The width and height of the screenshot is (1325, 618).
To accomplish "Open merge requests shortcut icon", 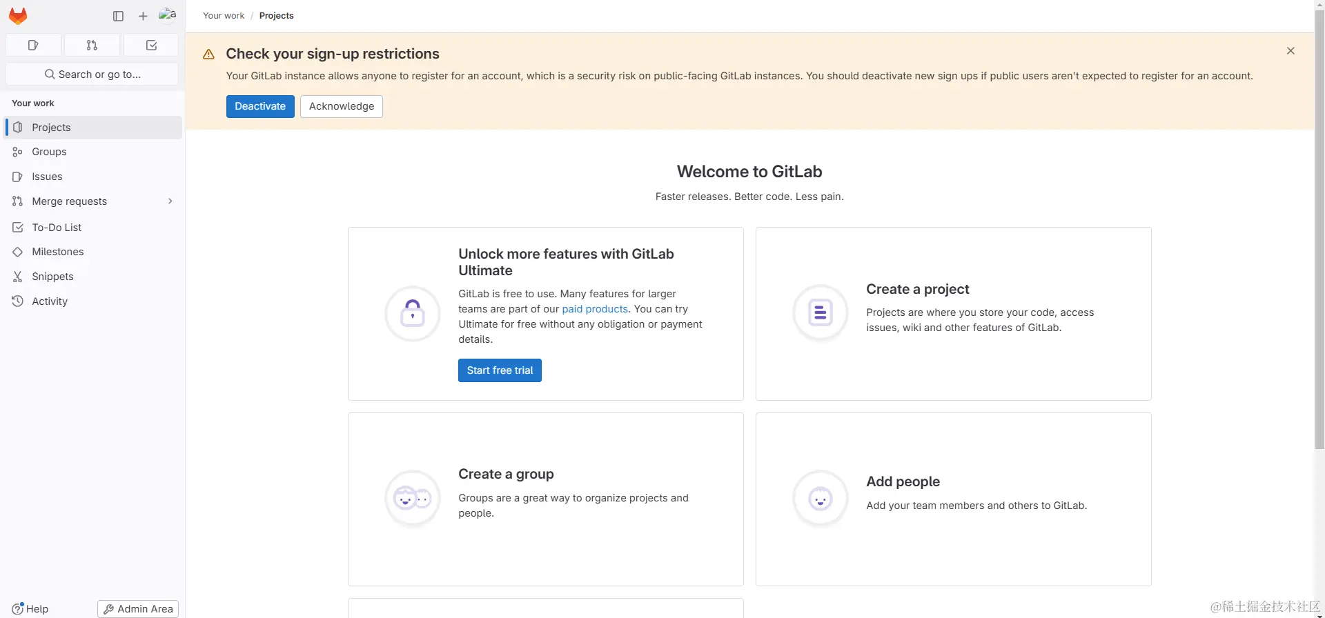I will click(x=92, y=46).
